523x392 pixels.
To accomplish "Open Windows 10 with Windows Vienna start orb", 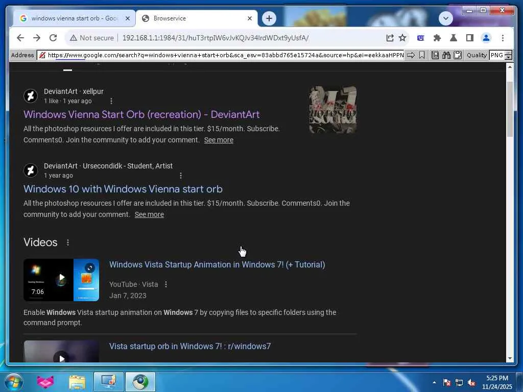I will coord(123,189).
